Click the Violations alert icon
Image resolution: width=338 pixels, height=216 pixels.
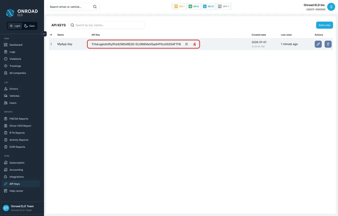pos(6,59)
